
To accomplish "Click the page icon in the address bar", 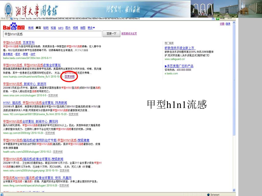I will (x=12, y=18).
